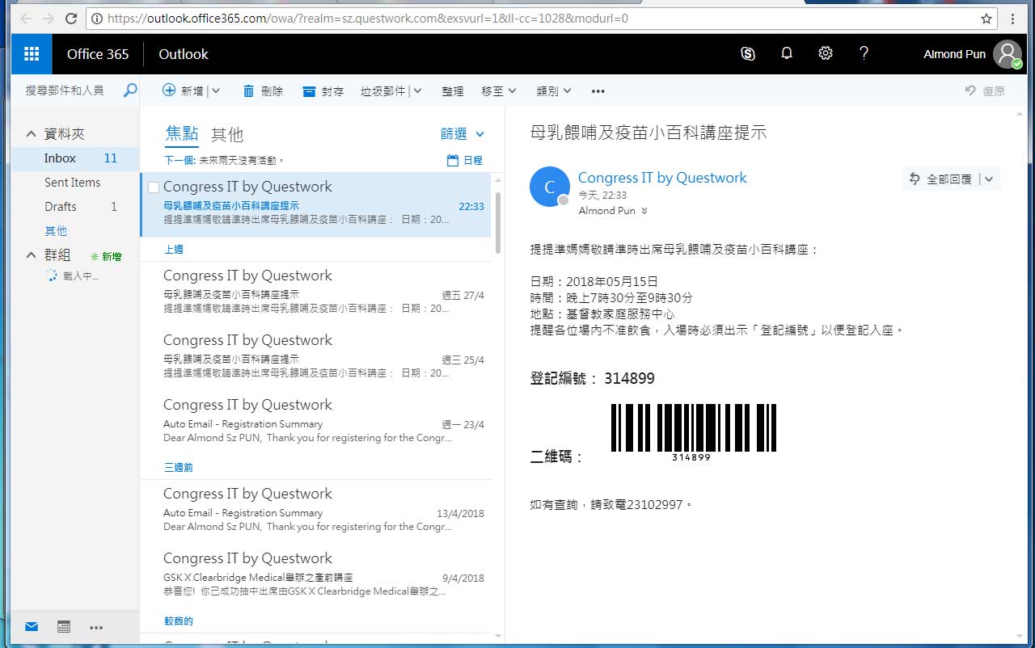The image size is (1035, 648).
Task: Click the email subject heading 母乳餵哺及疫苗小百科講座提示
Action: coord(648,133)
